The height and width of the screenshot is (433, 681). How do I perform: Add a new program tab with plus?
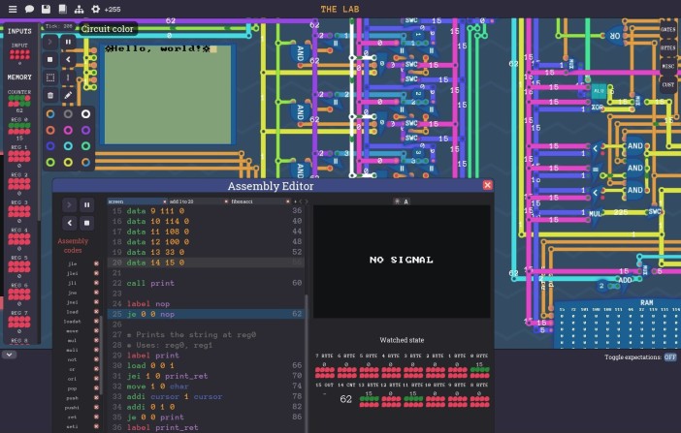click(295, 201)
